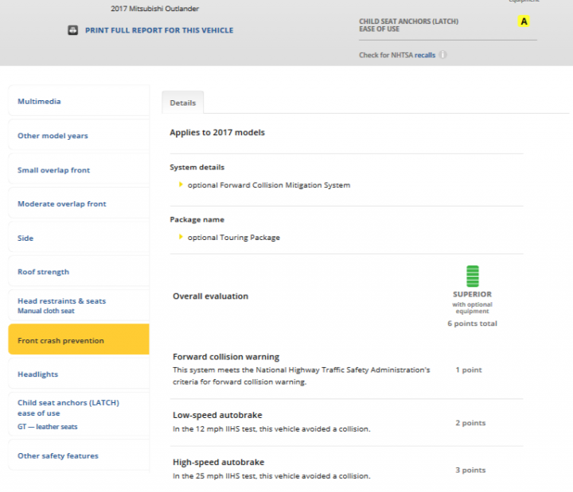Click the NHTSA recalls link
This screenshot has height=492, width=573.
pyautogui.click(x=425, y=55)
